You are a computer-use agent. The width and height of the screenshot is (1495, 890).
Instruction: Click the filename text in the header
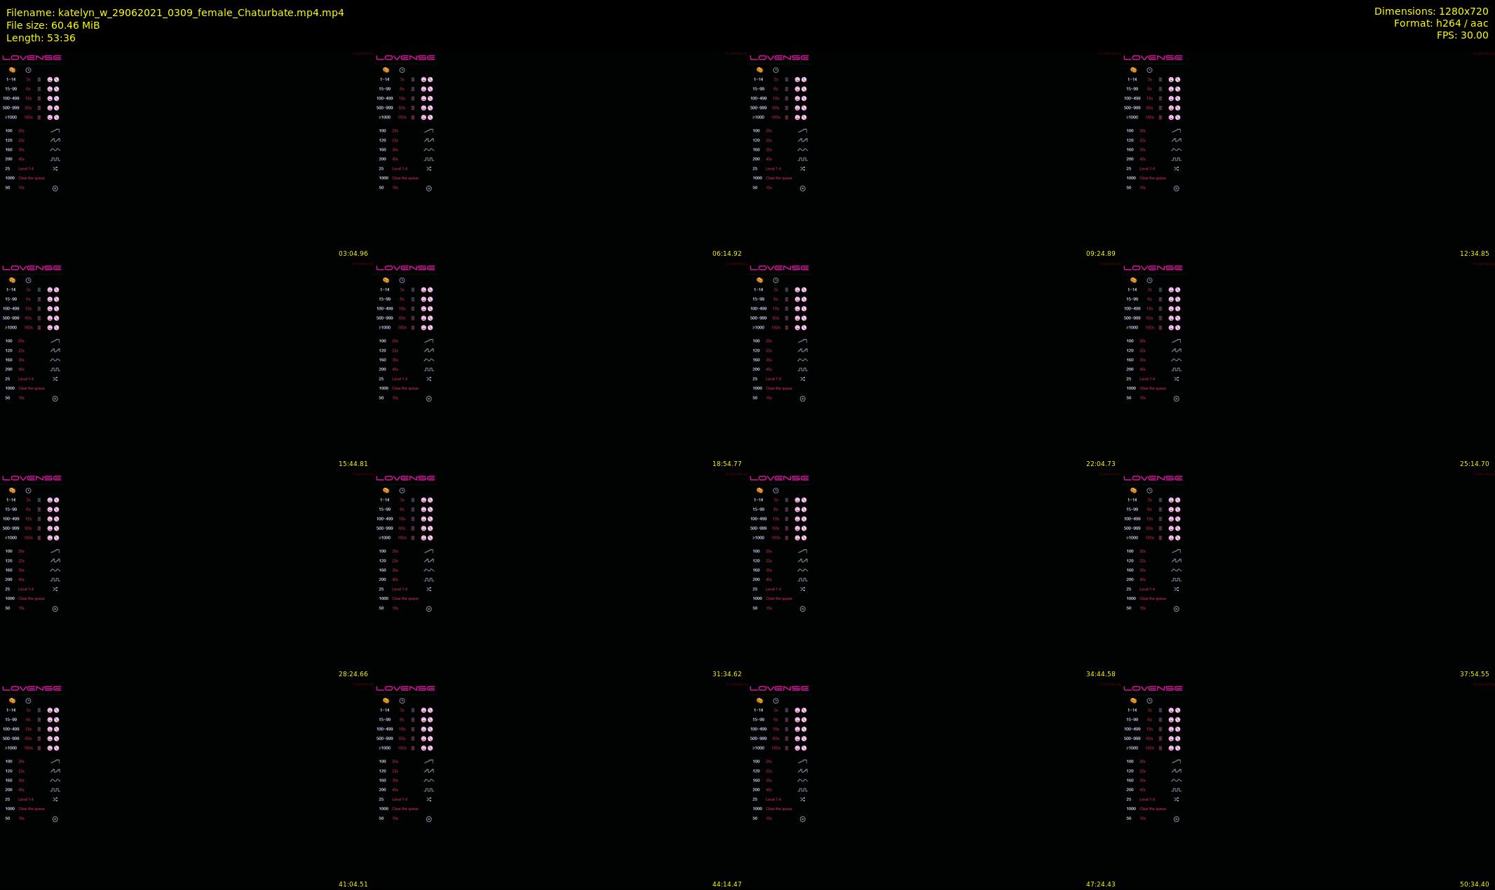click(x=175, y=13)
